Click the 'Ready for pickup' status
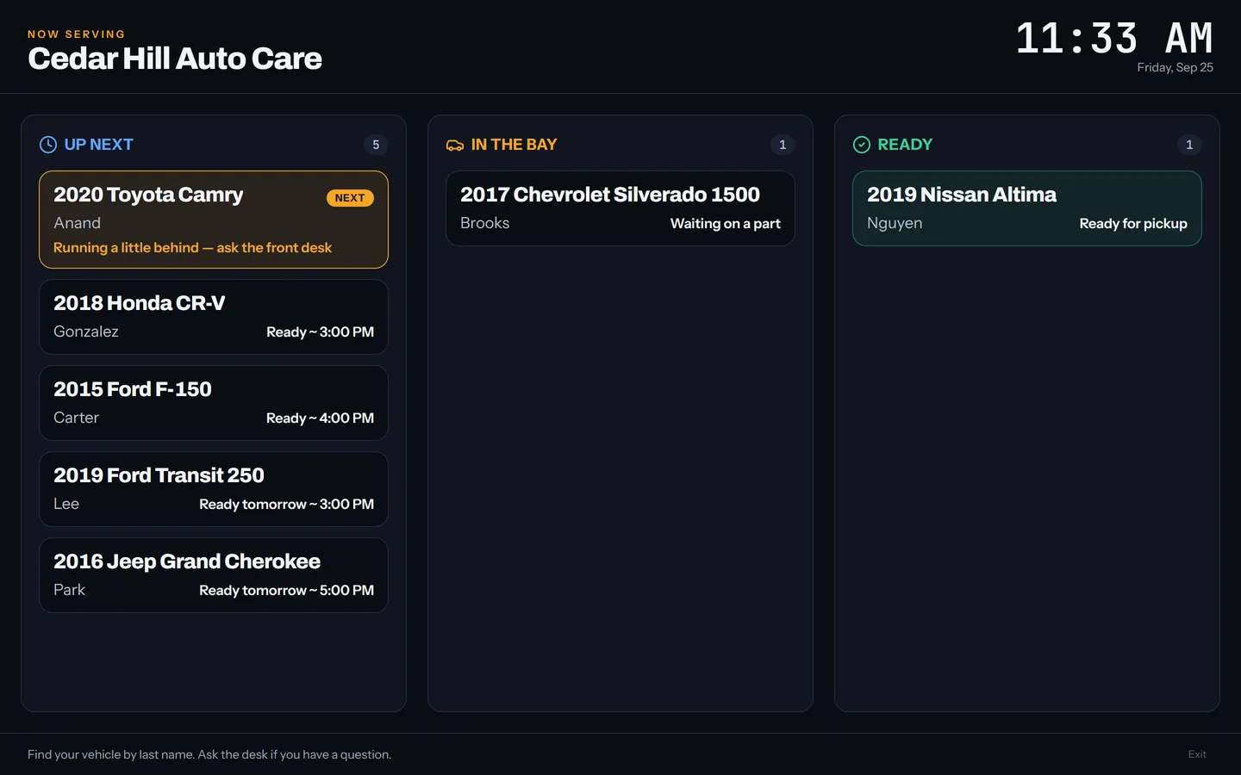 click(1133, 224)
